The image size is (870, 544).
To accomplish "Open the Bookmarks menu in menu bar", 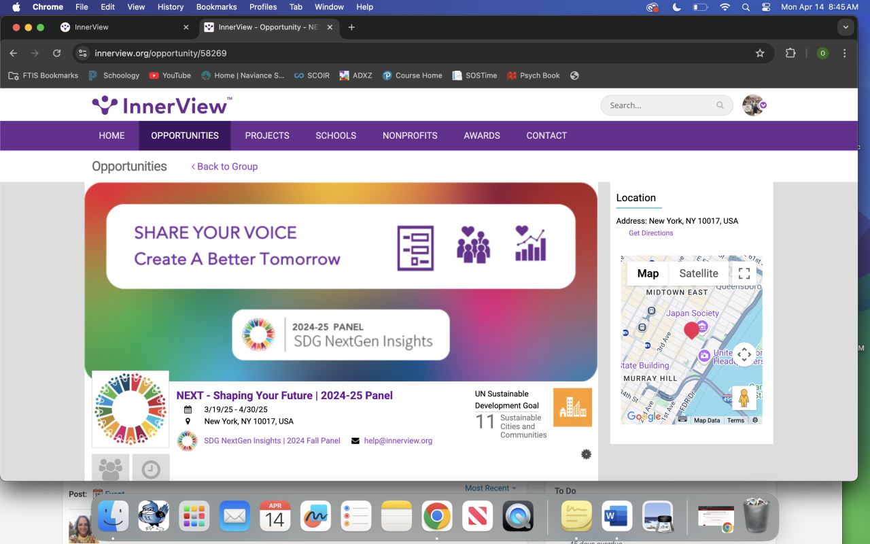I will pyautogui.click(x=216, y=7).
